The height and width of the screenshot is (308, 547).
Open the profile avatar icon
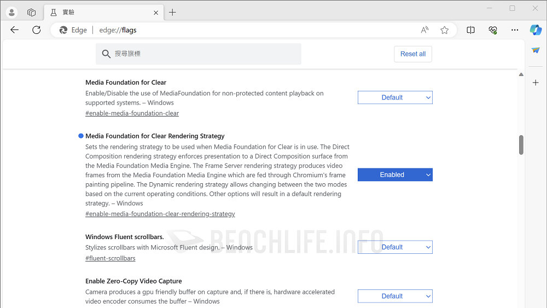[x=12, y=12]
